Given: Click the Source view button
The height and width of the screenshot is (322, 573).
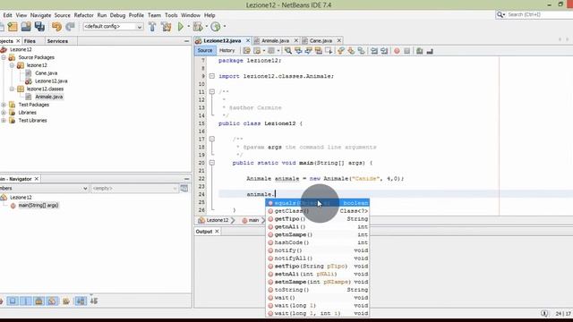Looking at the screenshot, I should [x=205, y=50].
